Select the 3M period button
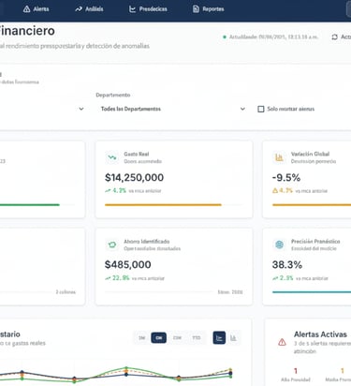 point(142,338)
